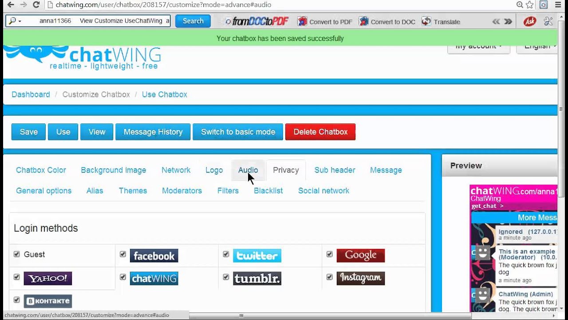Screen dimensions: 568x320
Task: Toggle the Yahoo login checkbox
Action: 17,277
